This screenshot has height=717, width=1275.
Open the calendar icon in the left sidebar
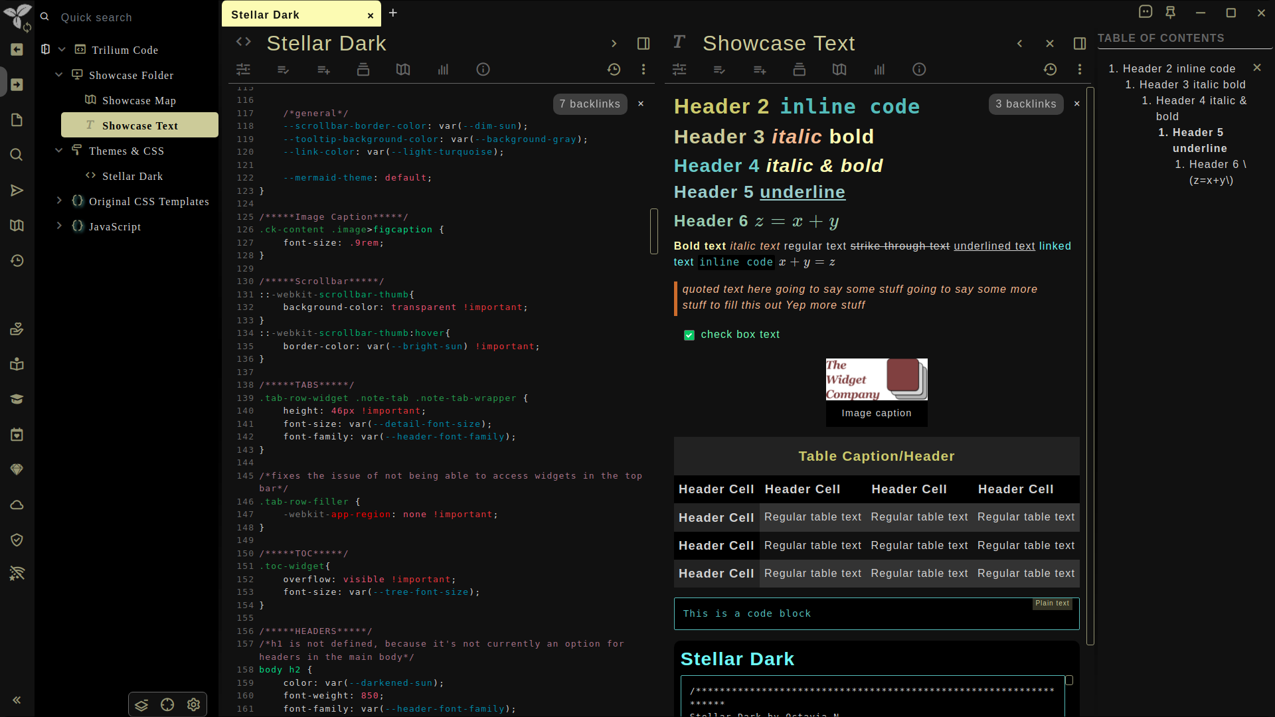pyautogui.click(x=17, y=435)
